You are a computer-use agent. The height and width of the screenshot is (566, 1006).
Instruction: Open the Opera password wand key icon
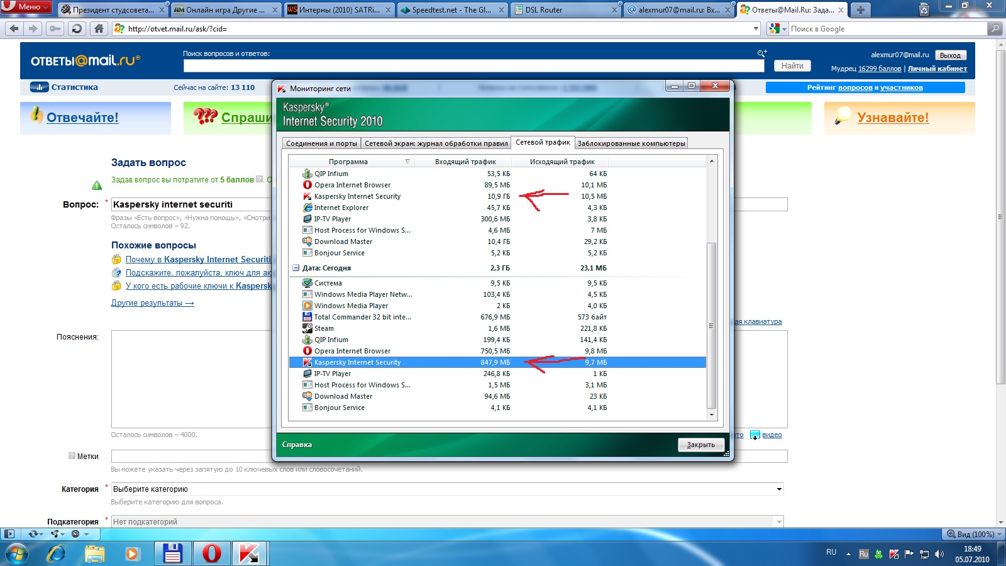(55, 28)
